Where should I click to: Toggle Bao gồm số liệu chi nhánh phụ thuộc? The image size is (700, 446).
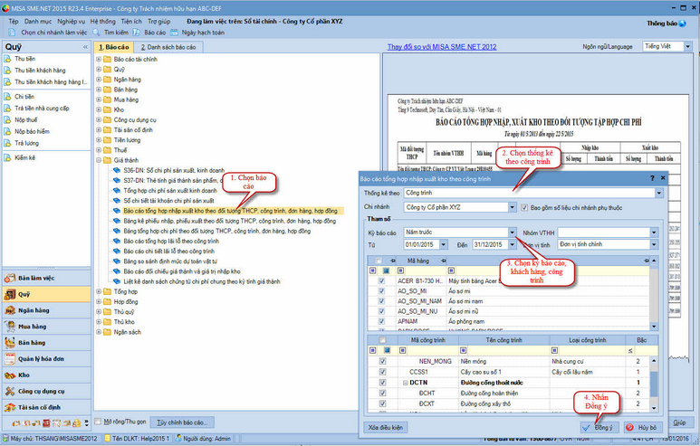tap(524, 207)
